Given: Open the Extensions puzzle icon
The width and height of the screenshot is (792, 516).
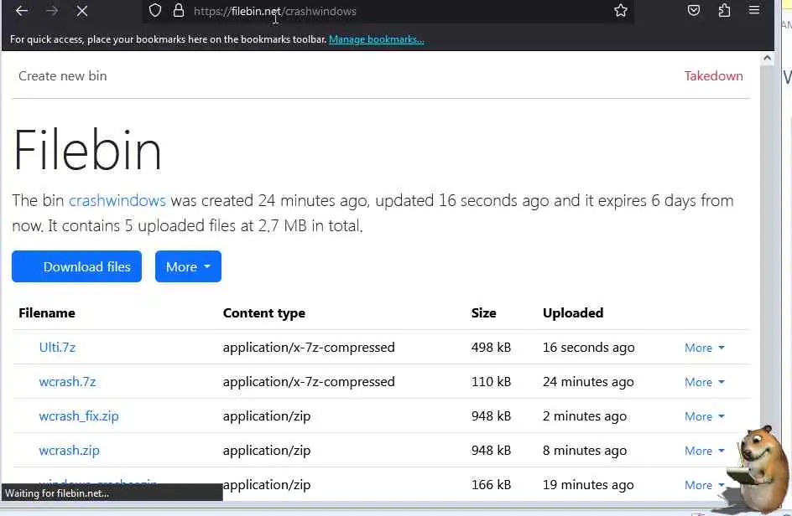Looking at the screenshot, I should point(724,11).
